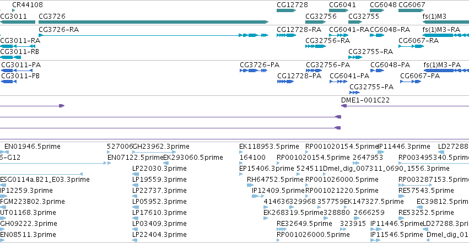
Task: Select gene CG32755 label
Action: 364,16
